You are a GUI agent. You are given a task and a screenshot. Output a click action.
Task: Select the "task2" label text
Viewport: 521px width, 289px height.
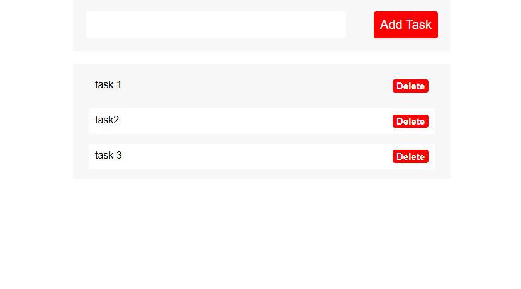pyautogui.click(x=107, y=120)
